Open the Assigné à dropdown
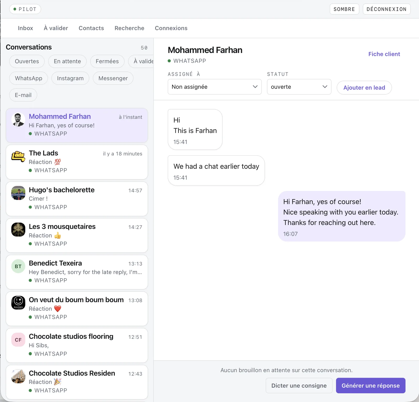The image size is (419, 402). pos(214,87)
